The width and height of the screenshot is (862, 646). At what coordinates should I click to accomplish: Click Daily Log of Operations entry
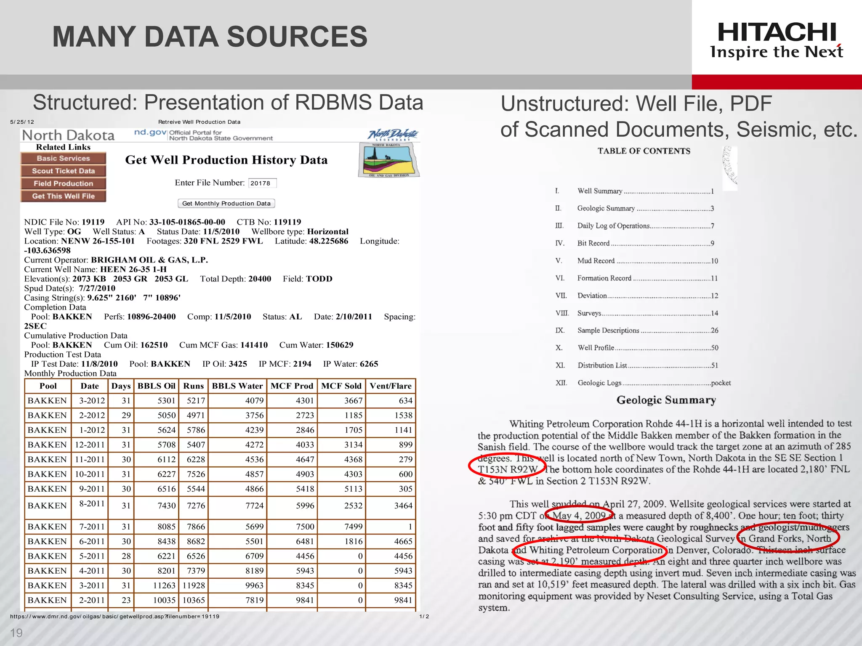pos(634,226)
